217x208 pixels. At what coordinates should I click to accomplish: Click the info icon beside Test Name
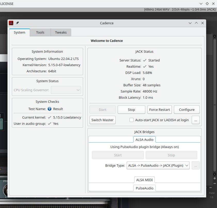coord(50,109)
